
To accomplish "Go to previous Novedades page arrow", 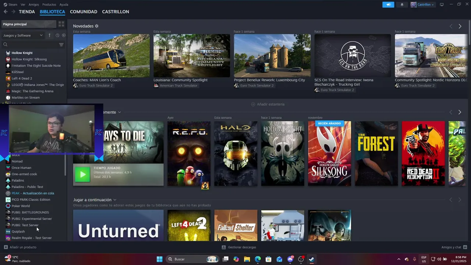I will [x=451, y=26].
